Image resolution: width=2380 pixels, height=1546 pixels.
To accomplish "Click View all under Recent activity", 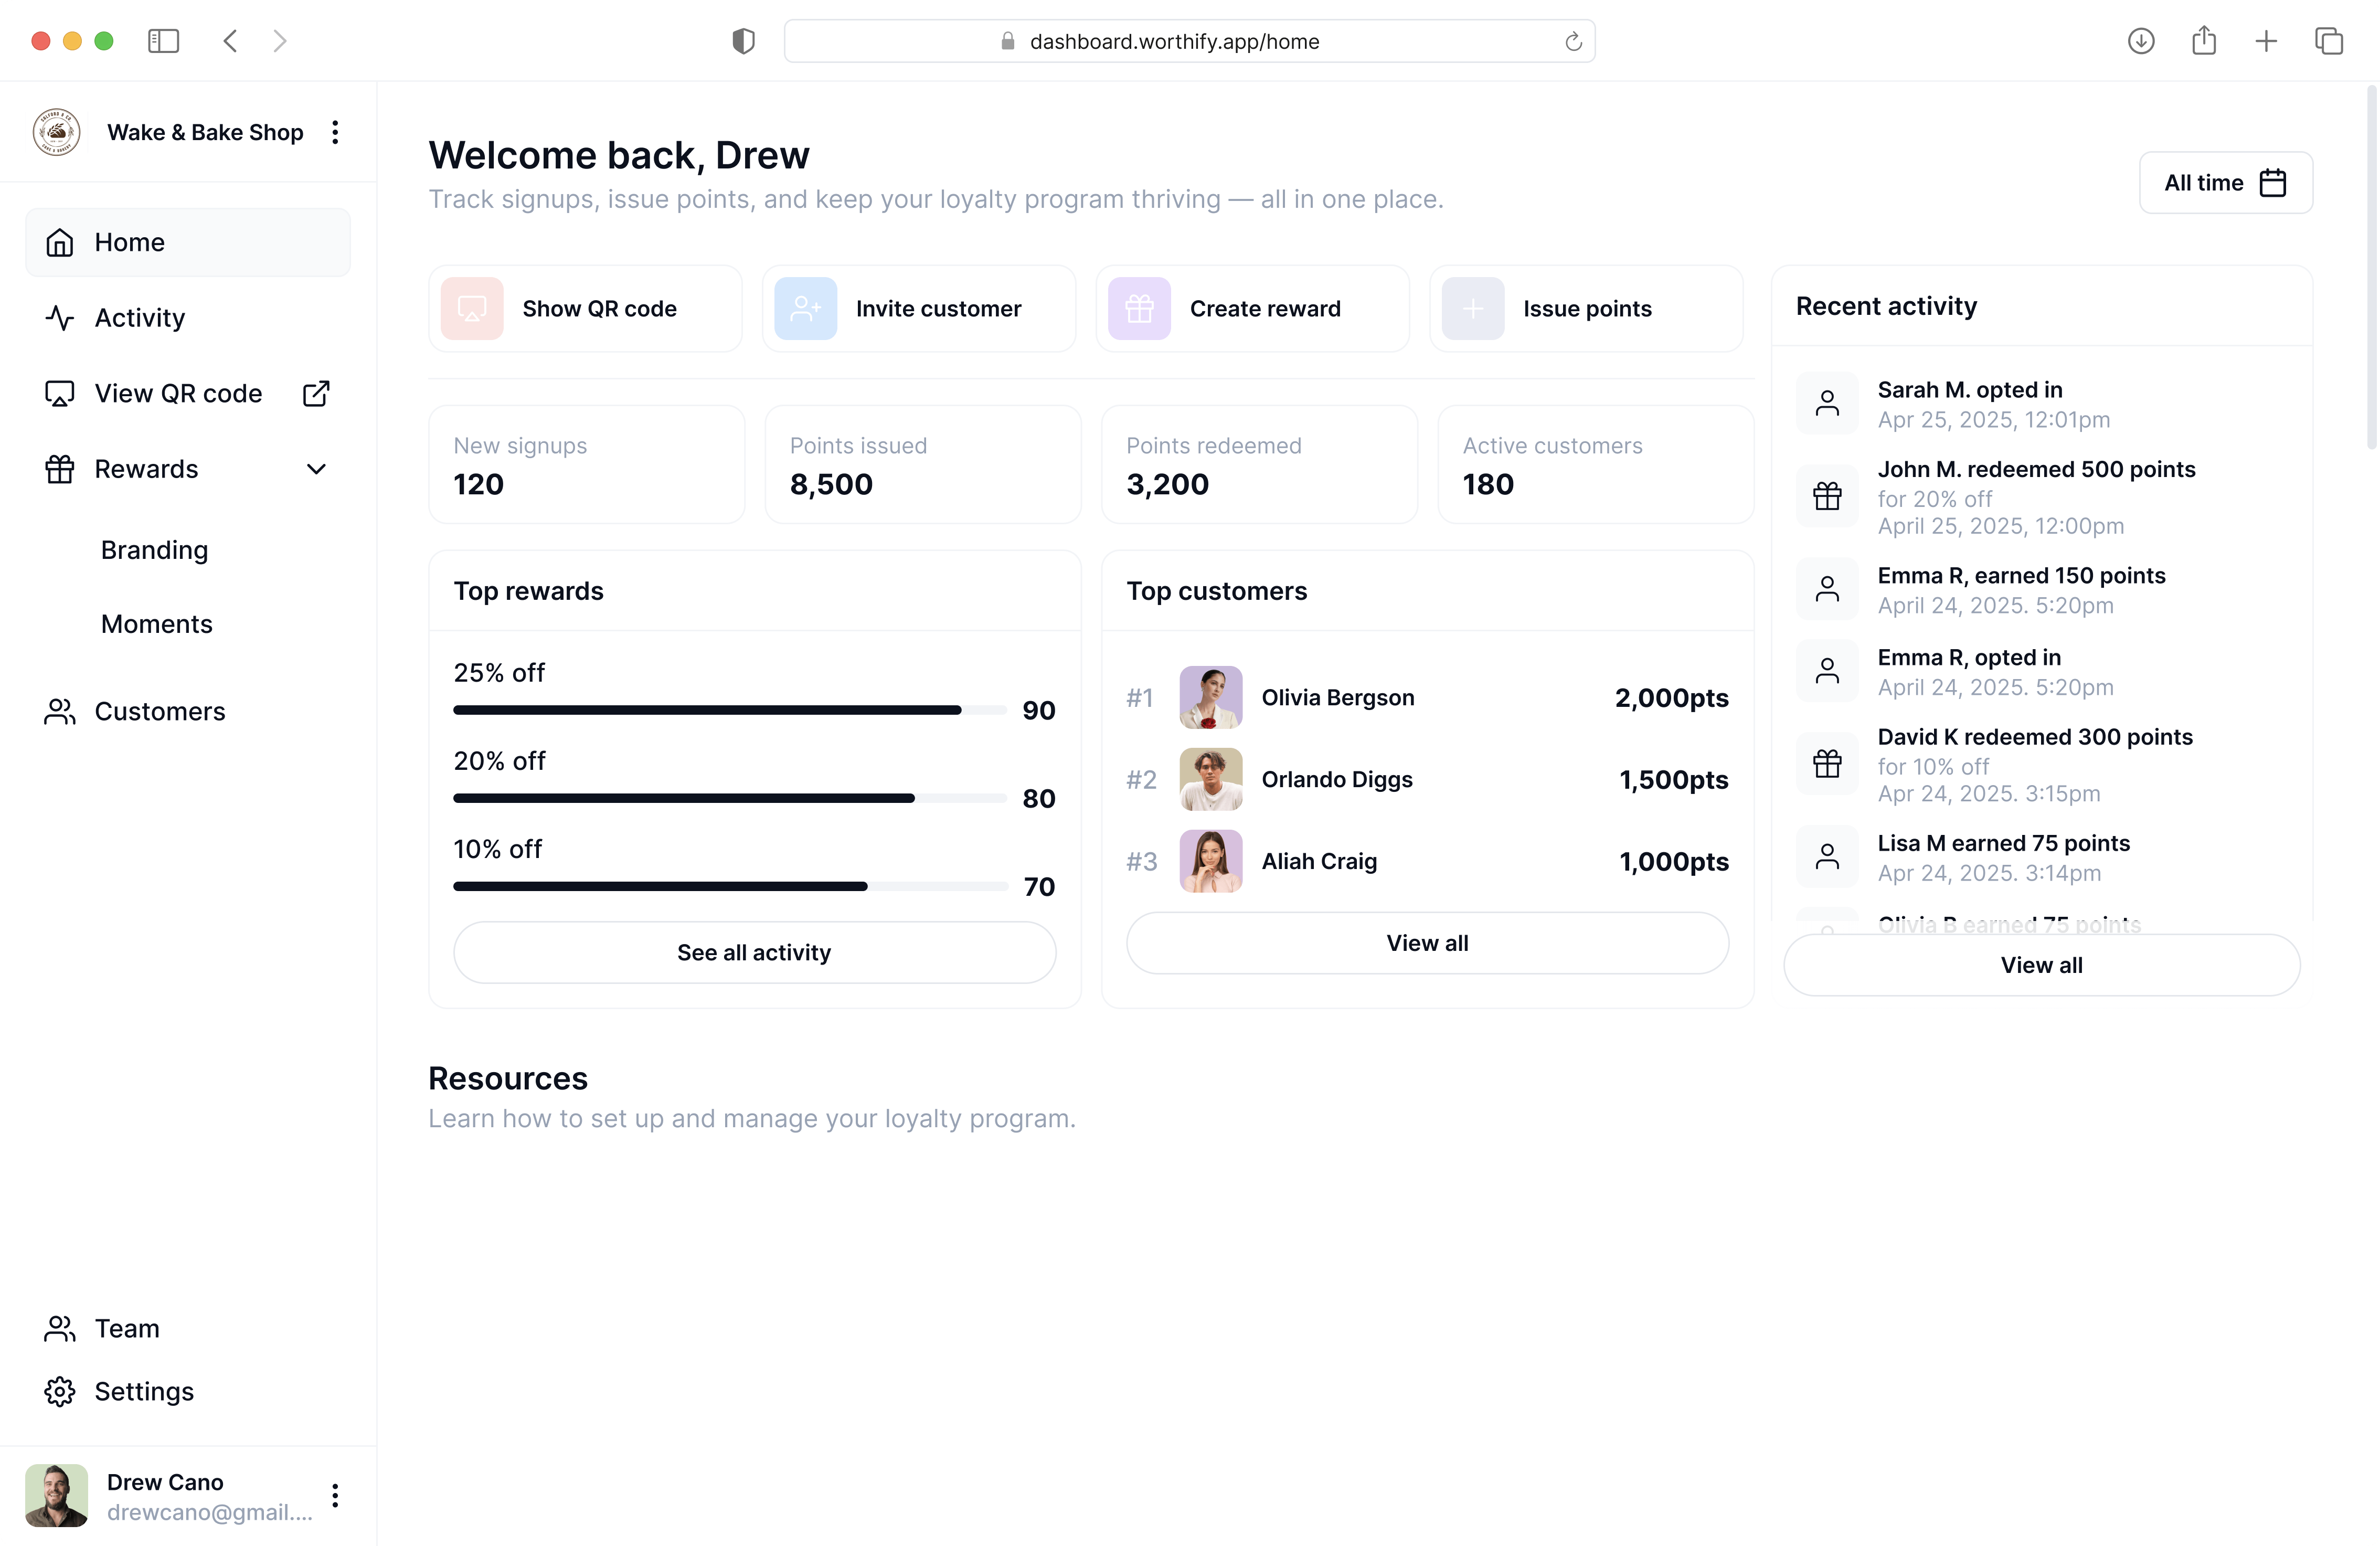I will point(2041,965).
